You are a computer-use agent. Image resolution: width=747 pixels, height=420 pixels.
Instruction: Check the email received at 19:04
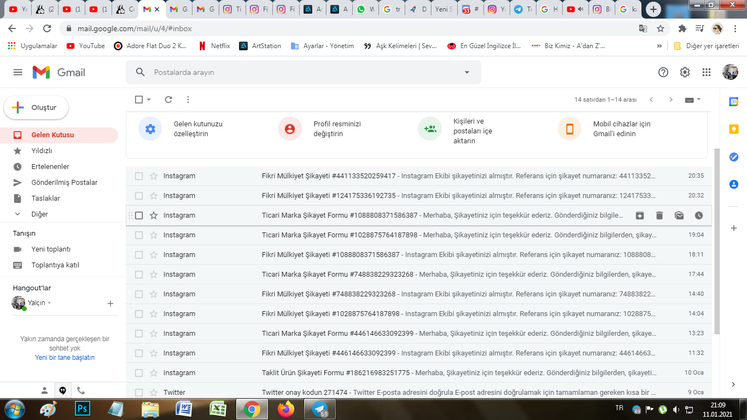[x=139, y=235]
